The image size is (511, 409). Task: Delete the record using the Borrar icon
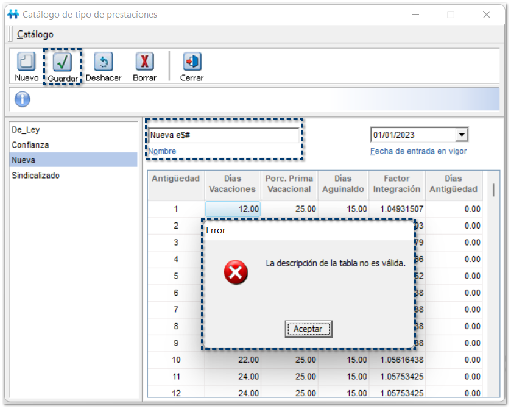click(x=144, y=62)
